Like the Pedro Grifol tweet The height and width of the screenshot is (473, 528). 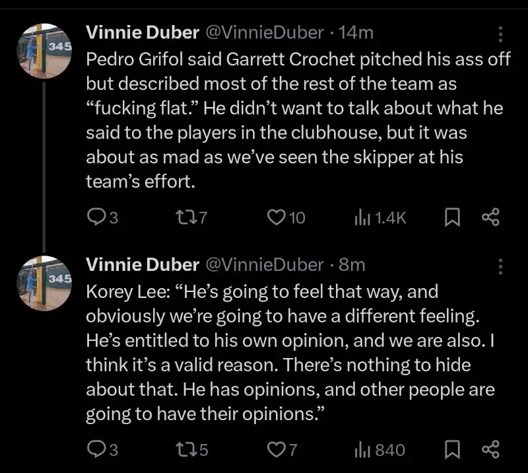coord(276,217)
